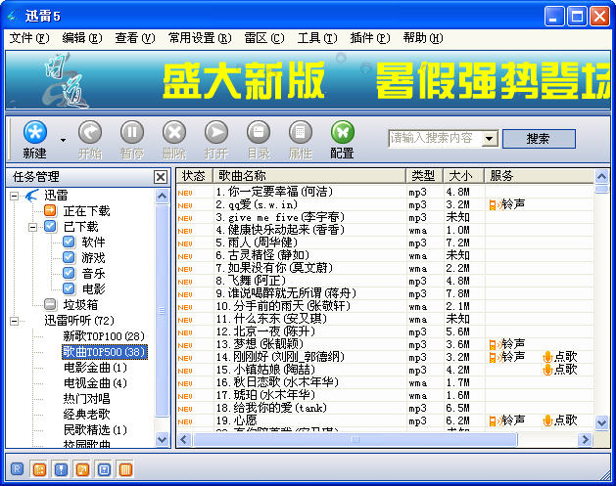616x486 pixels.
Task: Select 软件 software category
Action: pyautogui.click(x=93, y=243)
